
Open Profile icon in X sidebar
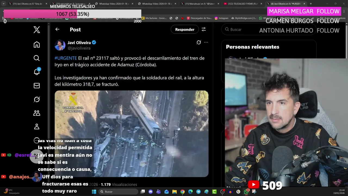click(37, 127)
